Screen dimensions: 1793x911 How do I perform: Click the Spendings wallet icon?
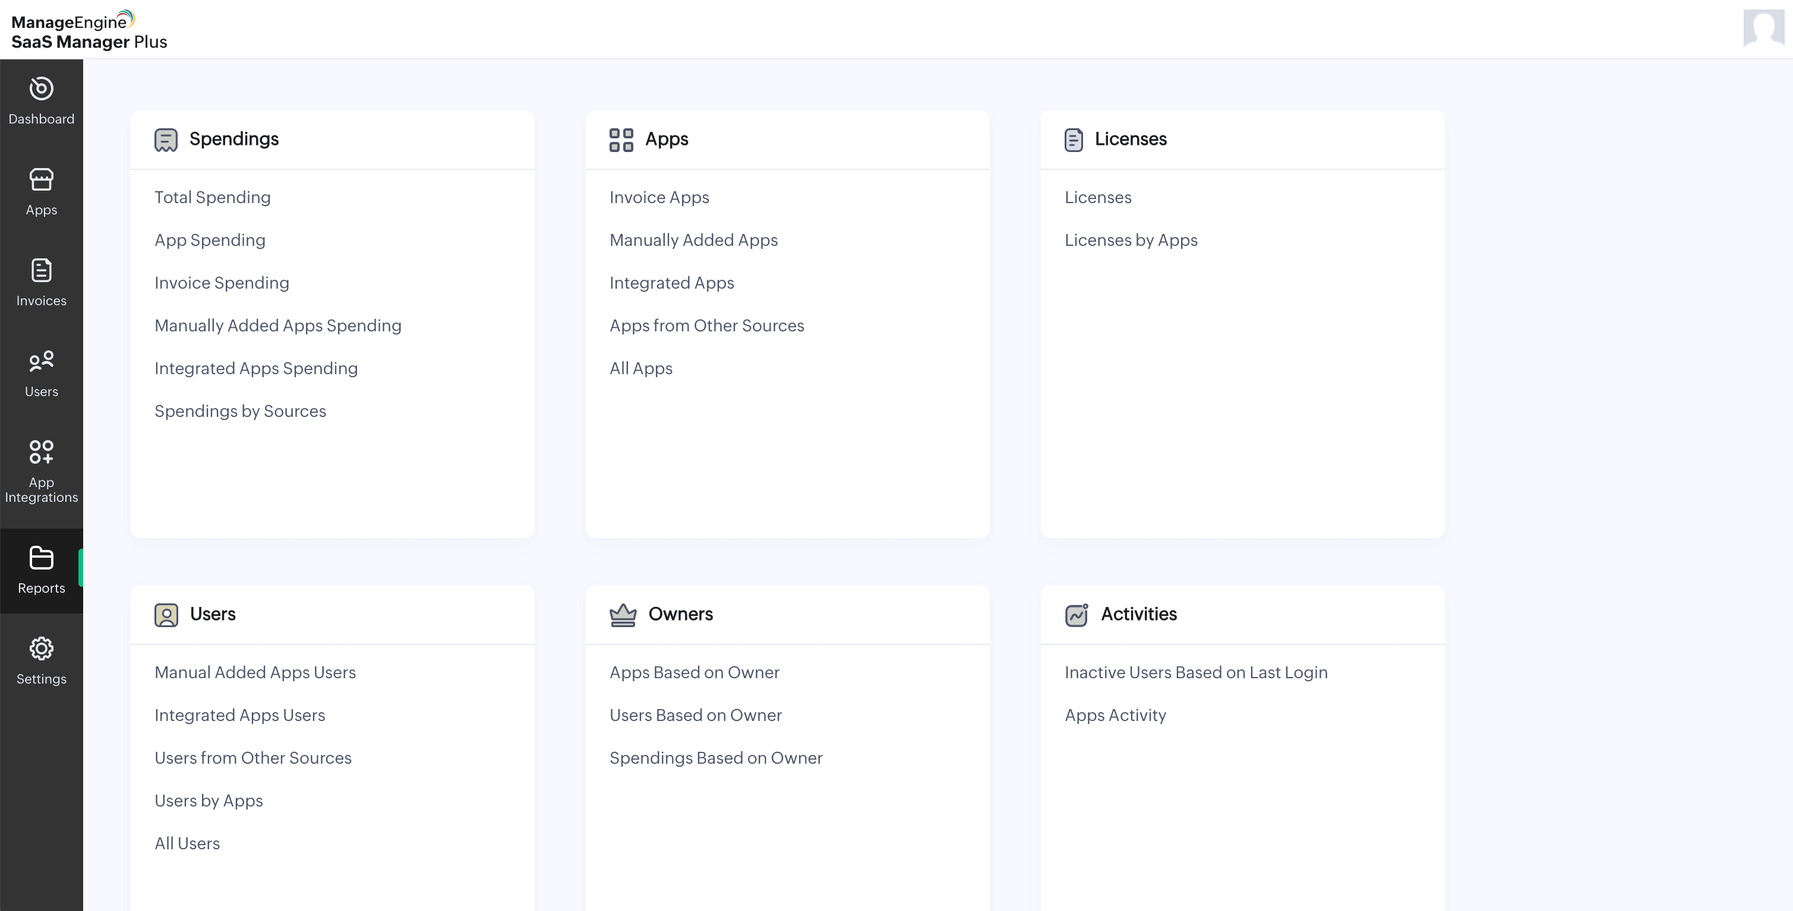click(166, 139)
